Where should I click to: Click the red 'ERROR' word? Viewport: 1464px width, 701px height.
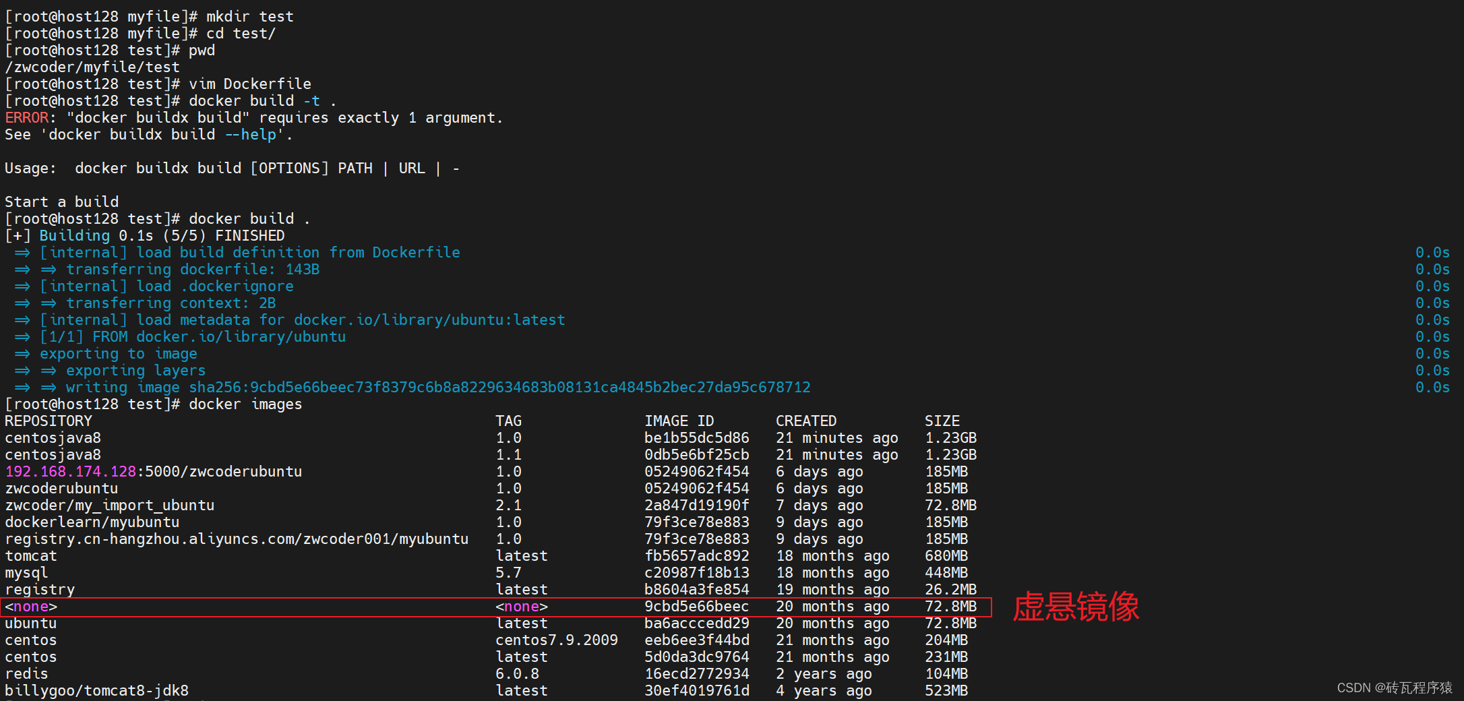[26, 117]
